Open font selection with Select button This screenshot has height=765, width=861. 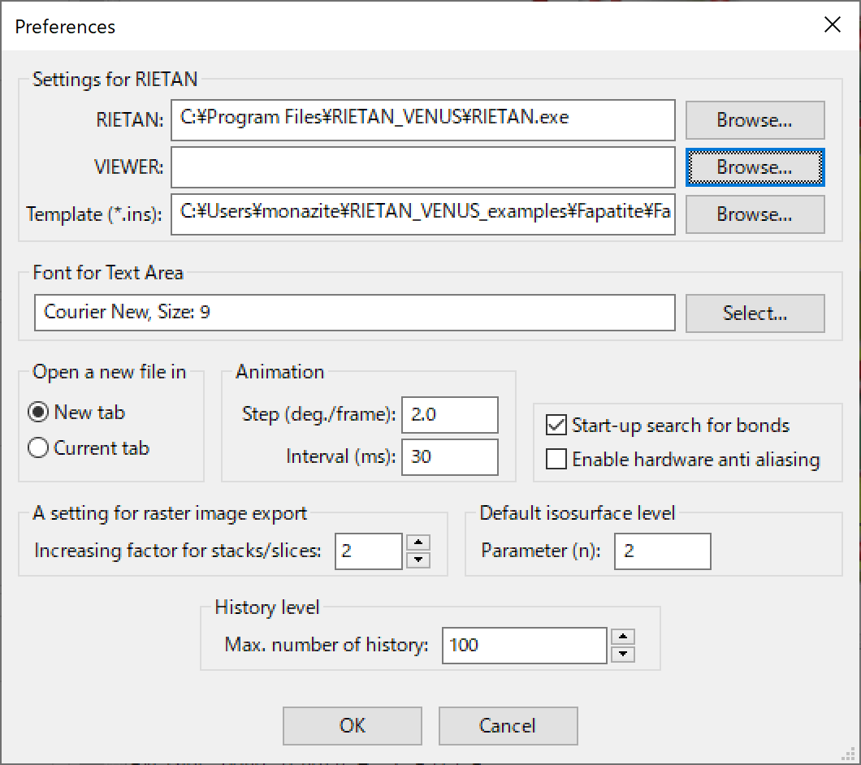(x=755, y=313)
